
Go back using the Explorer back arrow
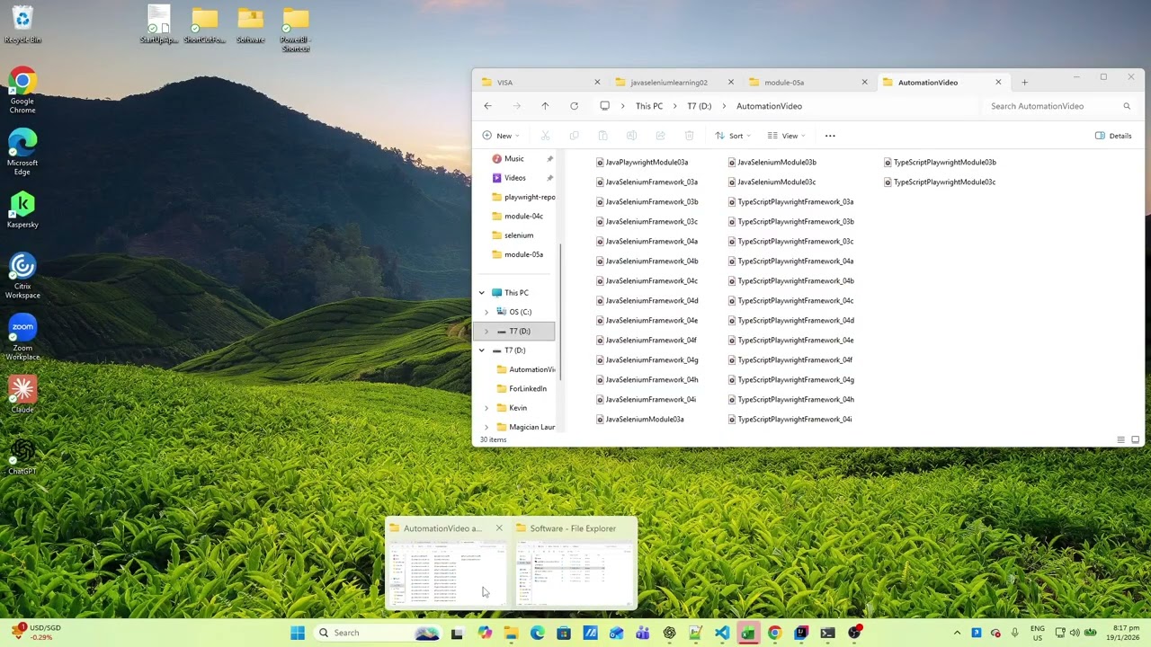(487, 106)
